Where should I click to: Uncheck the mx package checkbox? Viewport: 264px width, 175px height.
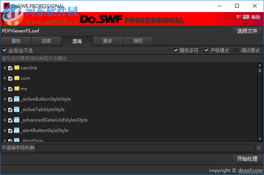click(10, 89)
